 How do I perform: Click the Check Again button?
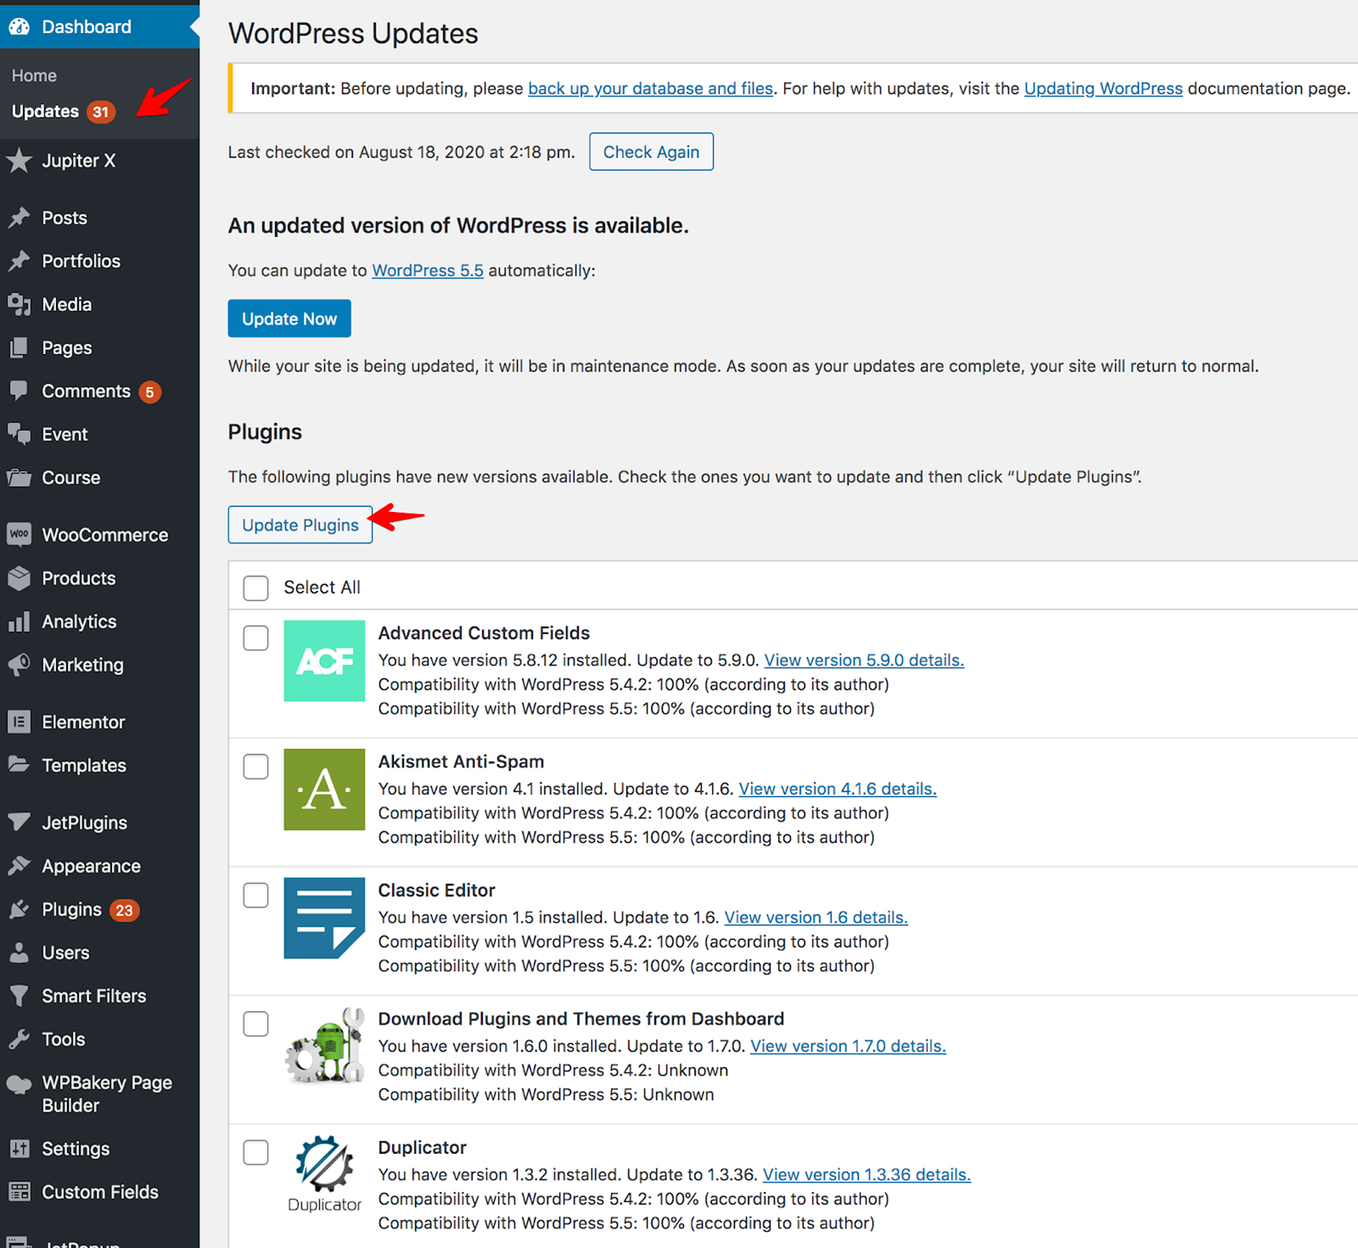[651, 152]
